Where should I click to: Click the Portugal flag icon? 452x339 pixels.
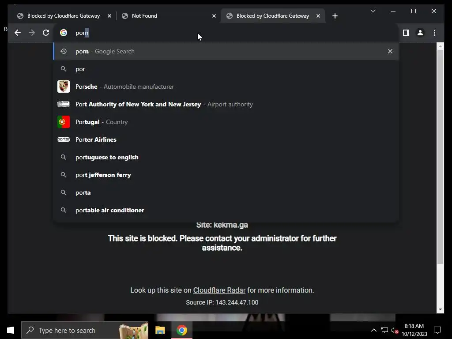pyautogui.click(x=64, y=122)
